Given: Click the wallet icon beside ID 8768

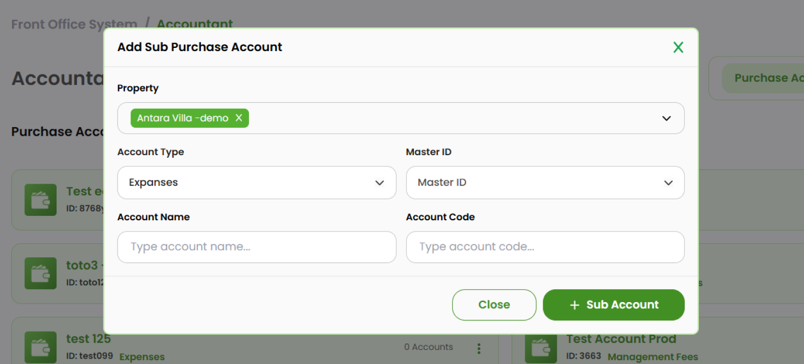Looking at the screenshot, I should click(x=40, y=200).
